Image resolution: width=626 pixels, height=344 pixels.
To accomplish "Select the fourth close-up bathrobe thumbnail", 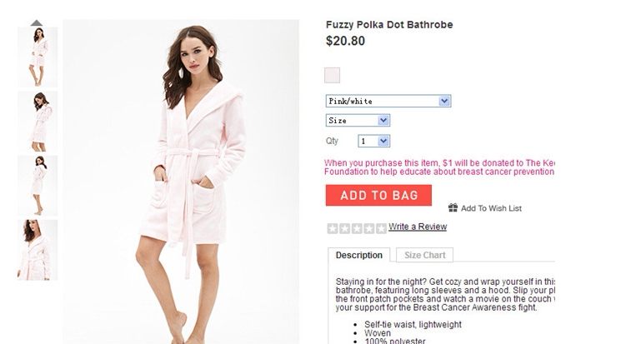I will coord(38,249).
